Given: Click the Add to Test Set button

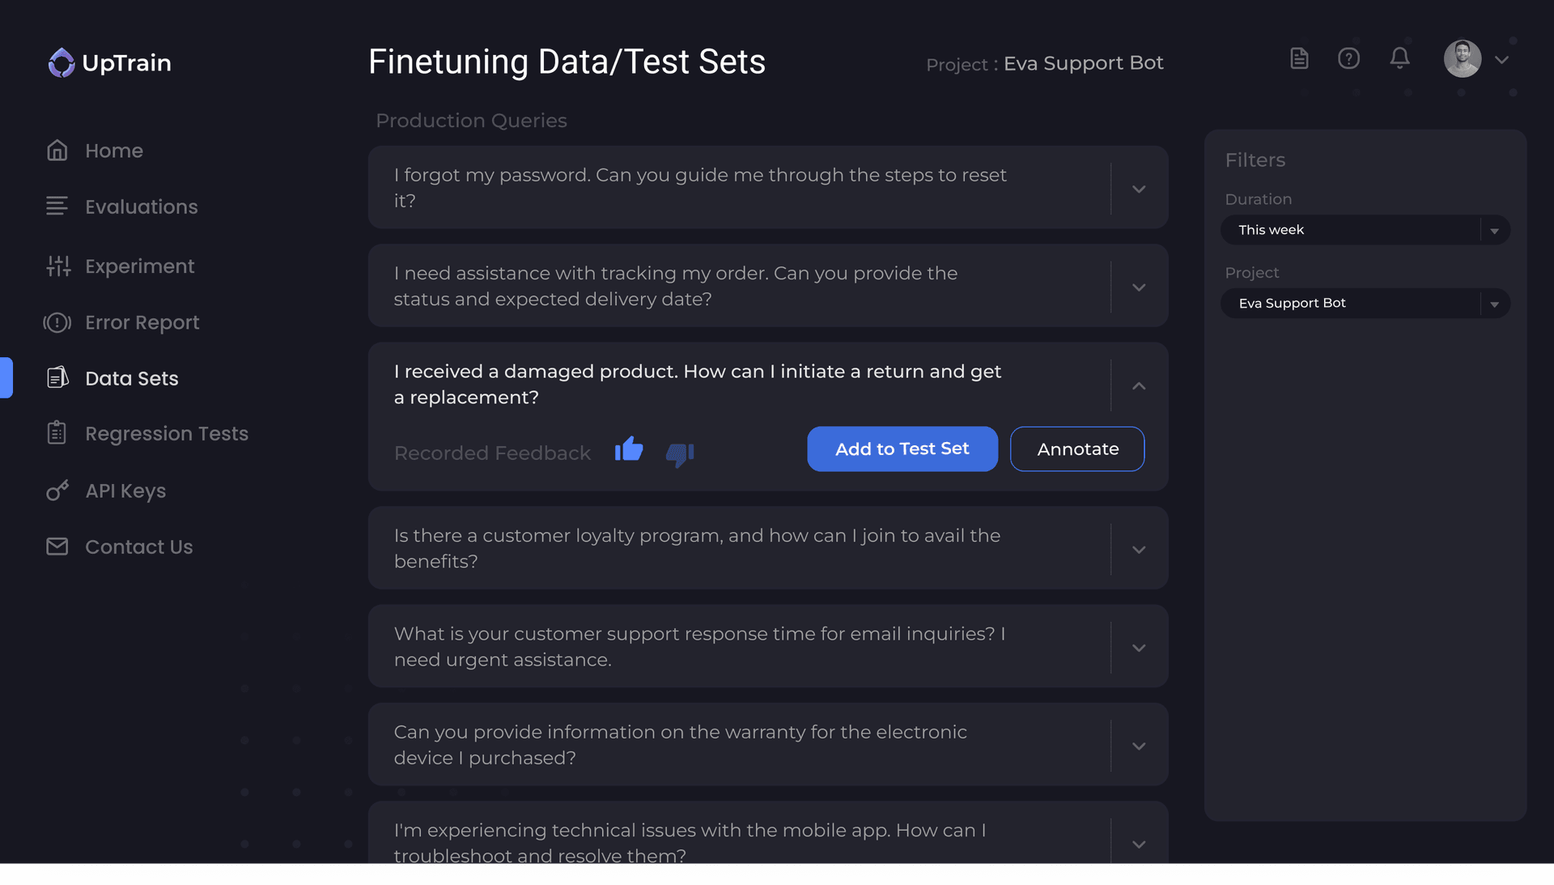Looking at the screenshot, I should coord(902,449).
